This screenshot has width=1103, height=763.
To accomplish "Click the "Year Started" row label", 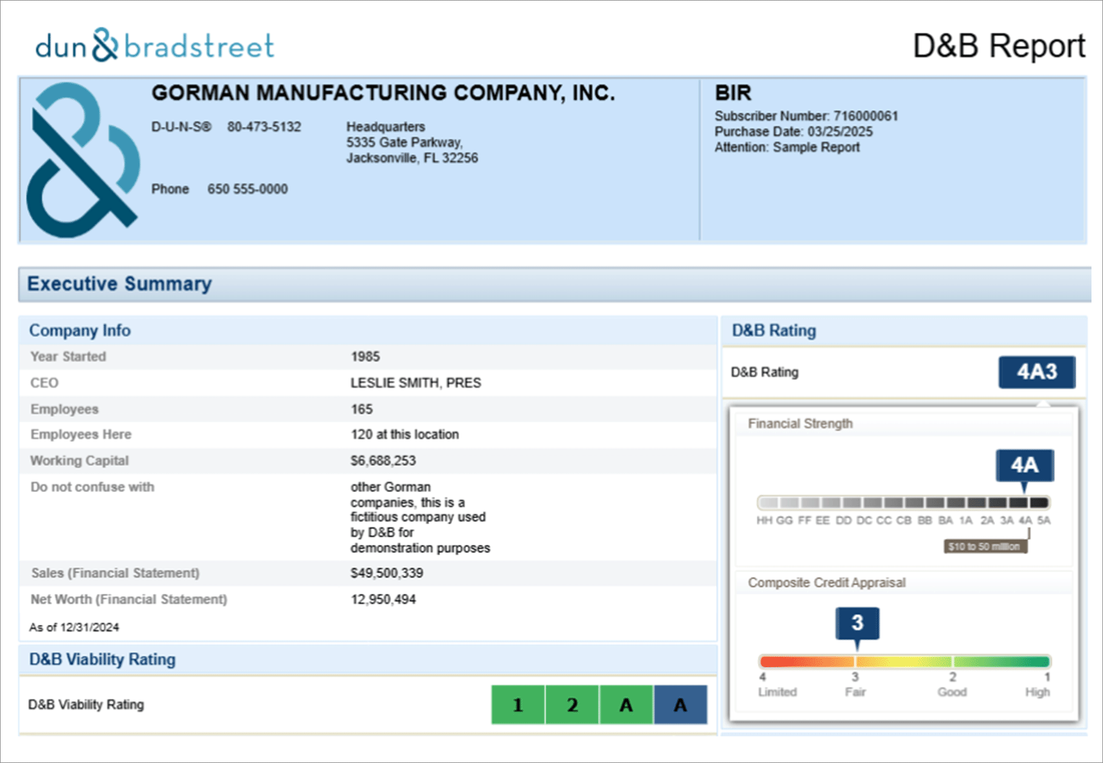I will (68, 356).
